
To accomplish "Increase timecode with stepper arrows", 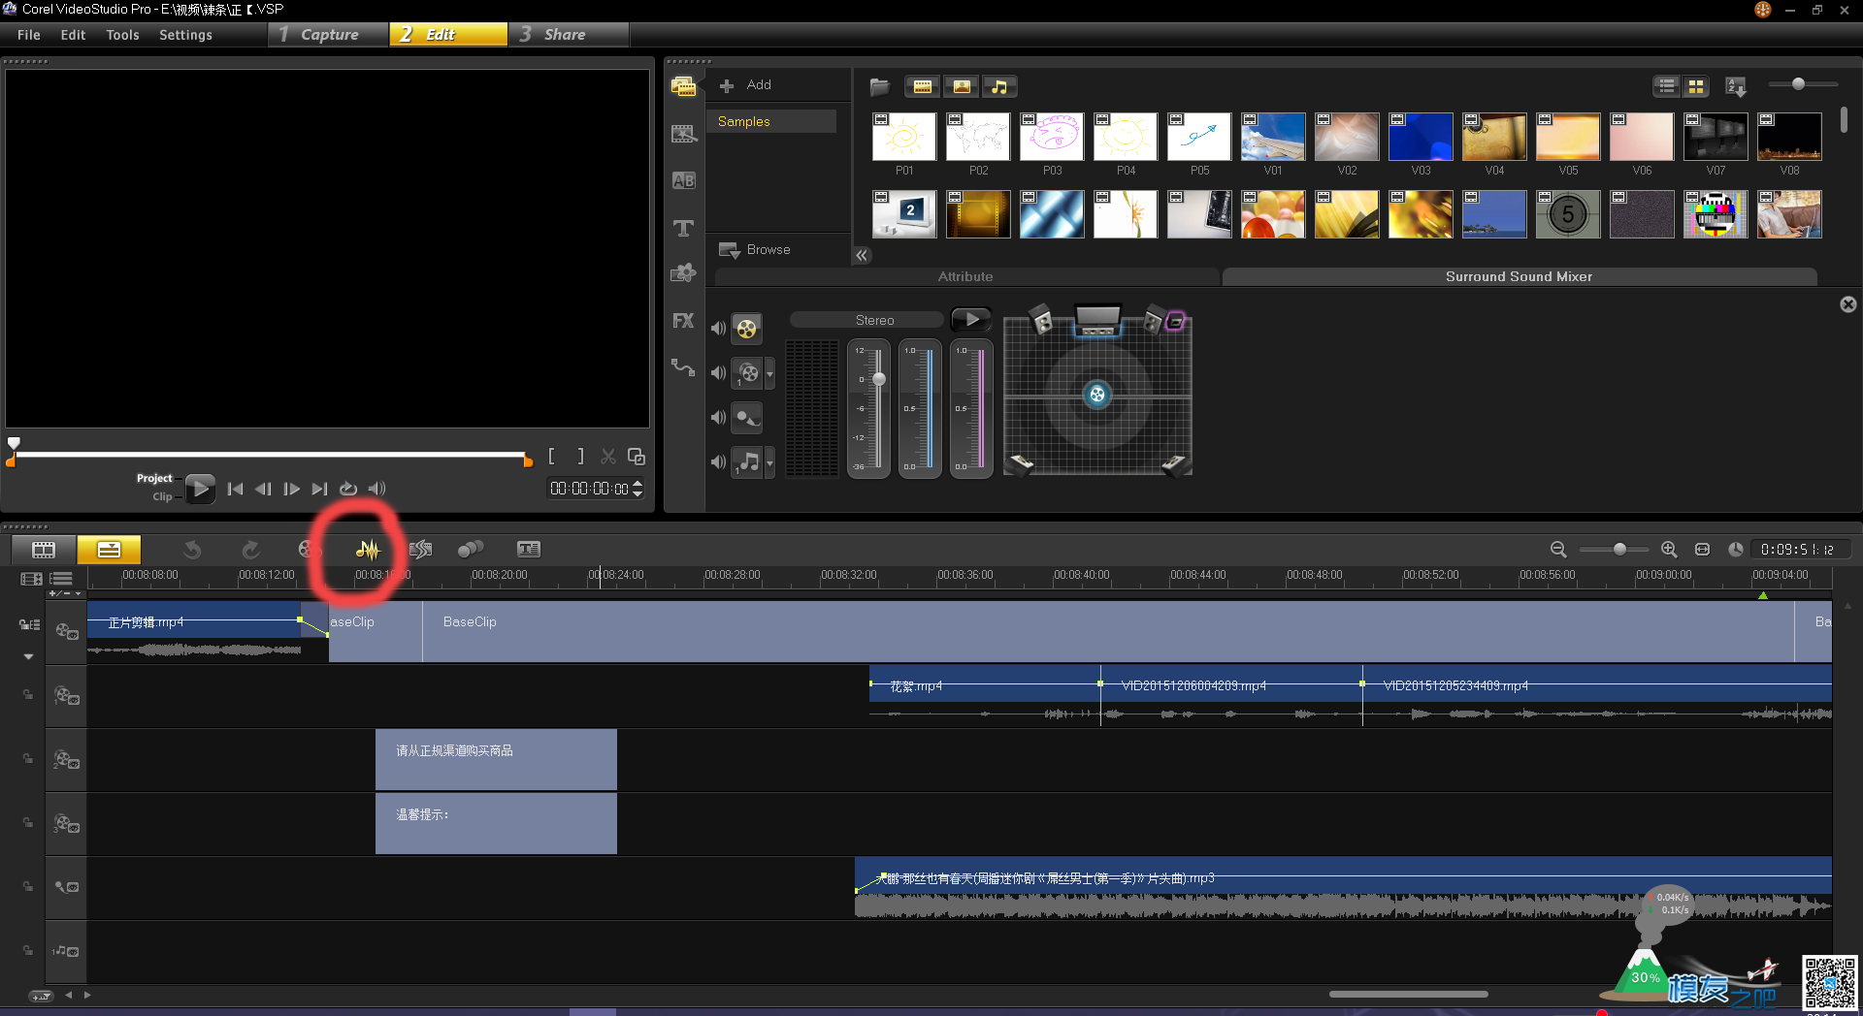I will 637,484.
